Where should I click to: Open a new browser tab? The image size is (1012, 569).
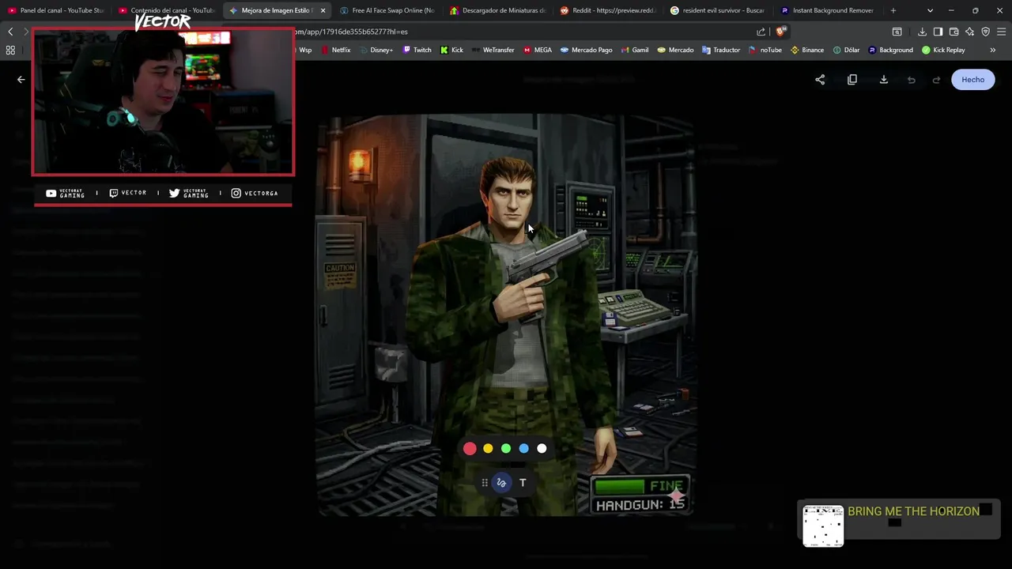tap(893, 10)
